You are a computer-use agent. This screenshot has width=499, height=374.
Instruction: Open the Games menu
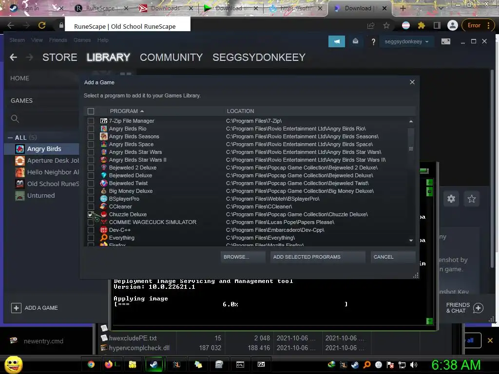[x=82, y=40]
